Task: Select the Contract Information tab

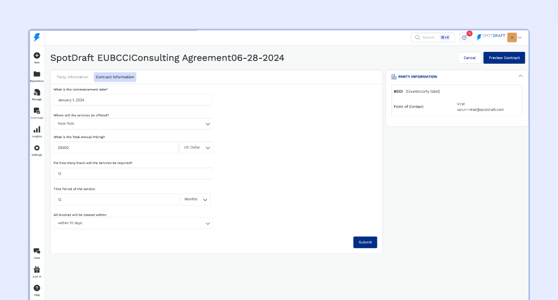Action: click(x=115, y=77)
